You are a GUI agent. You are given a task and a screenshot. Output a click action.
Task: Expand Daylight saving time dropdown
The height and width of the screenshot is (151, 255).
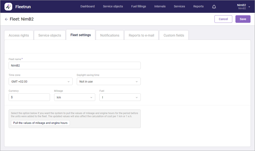pos(109,81)
